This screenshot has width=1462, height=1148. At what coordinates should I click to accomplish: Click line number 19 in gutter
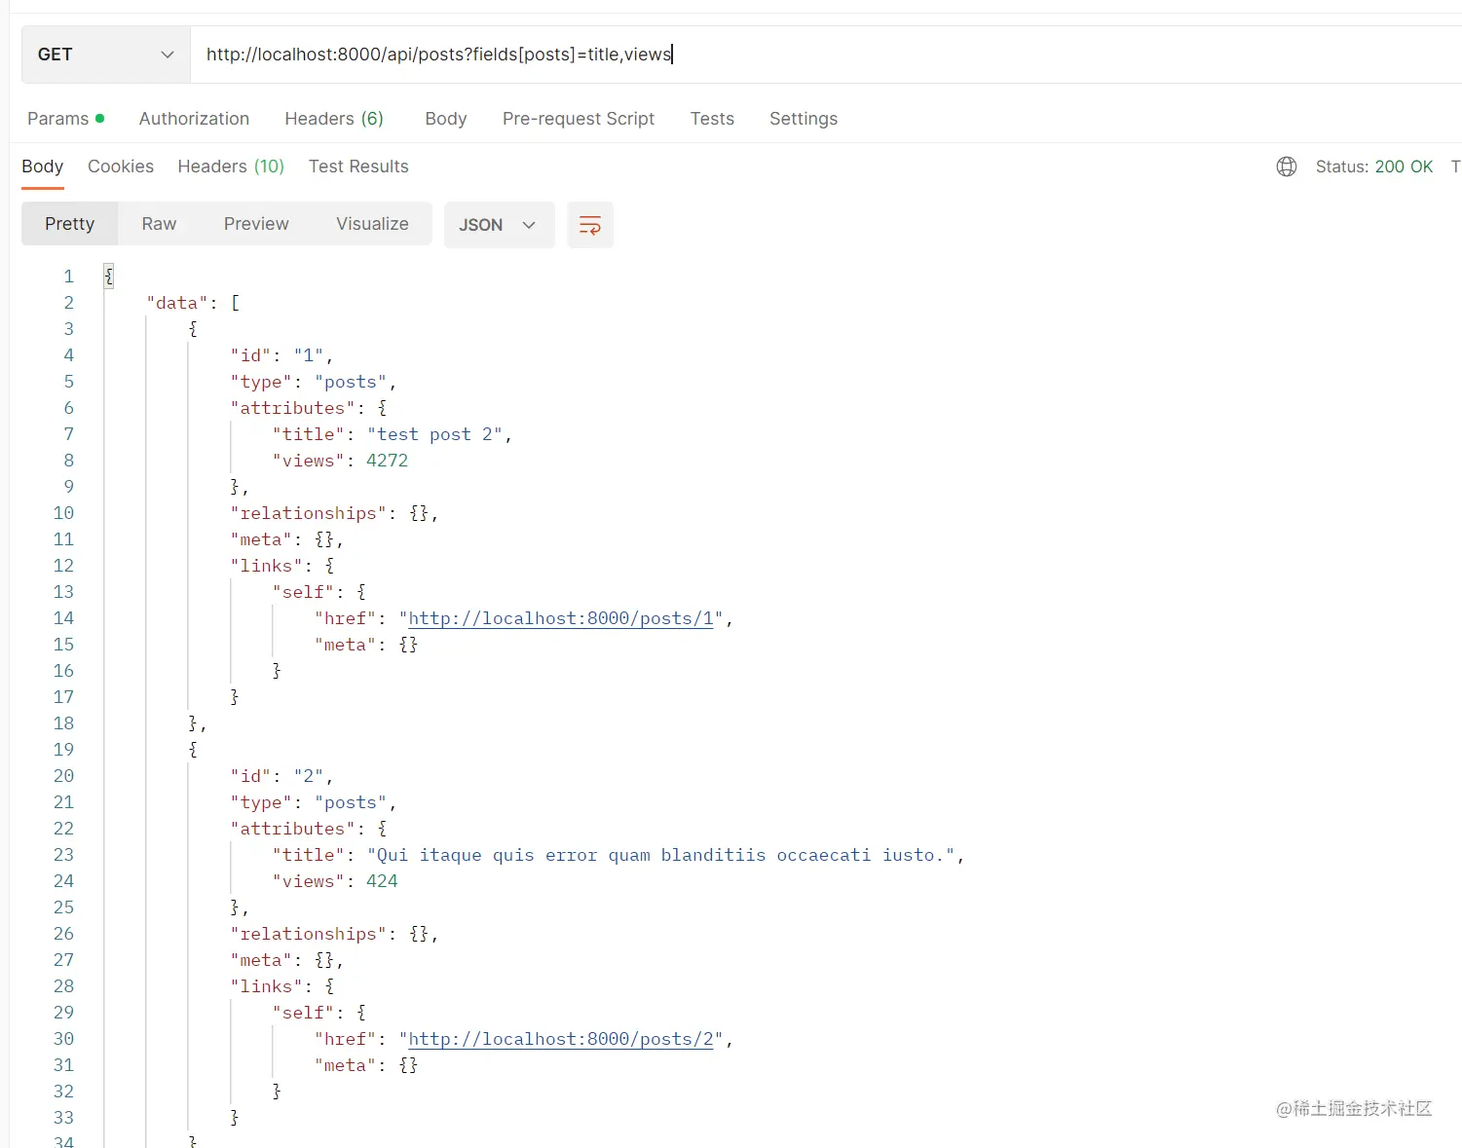tap(63, 750)
